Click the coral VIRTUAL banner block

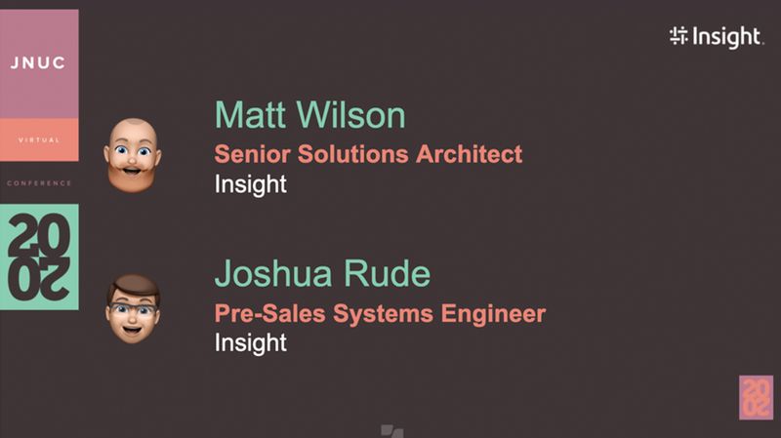39,139
